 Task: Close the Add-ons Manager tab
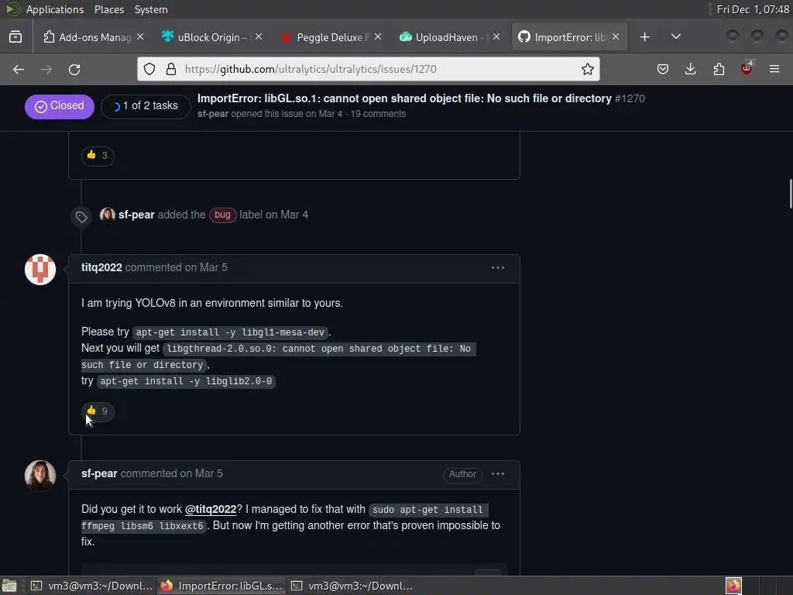(x=141, y=37)
